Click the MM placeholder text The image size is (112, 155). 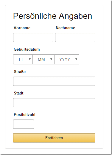41,59
